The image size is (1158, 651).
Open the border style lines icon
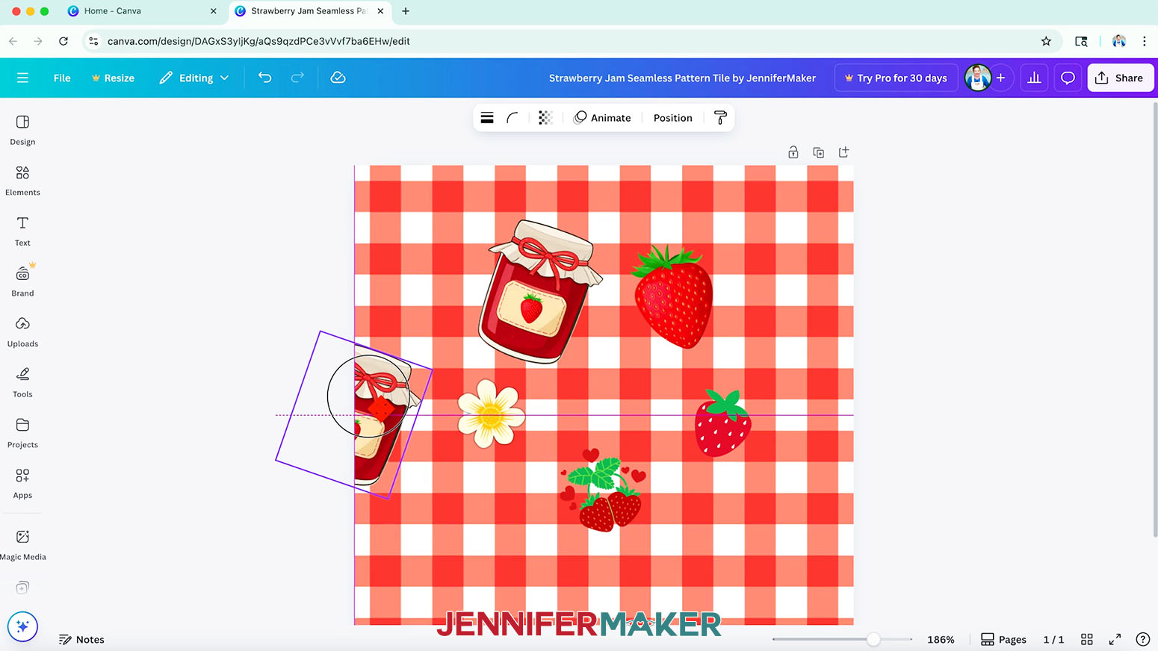tap(487, 118)
